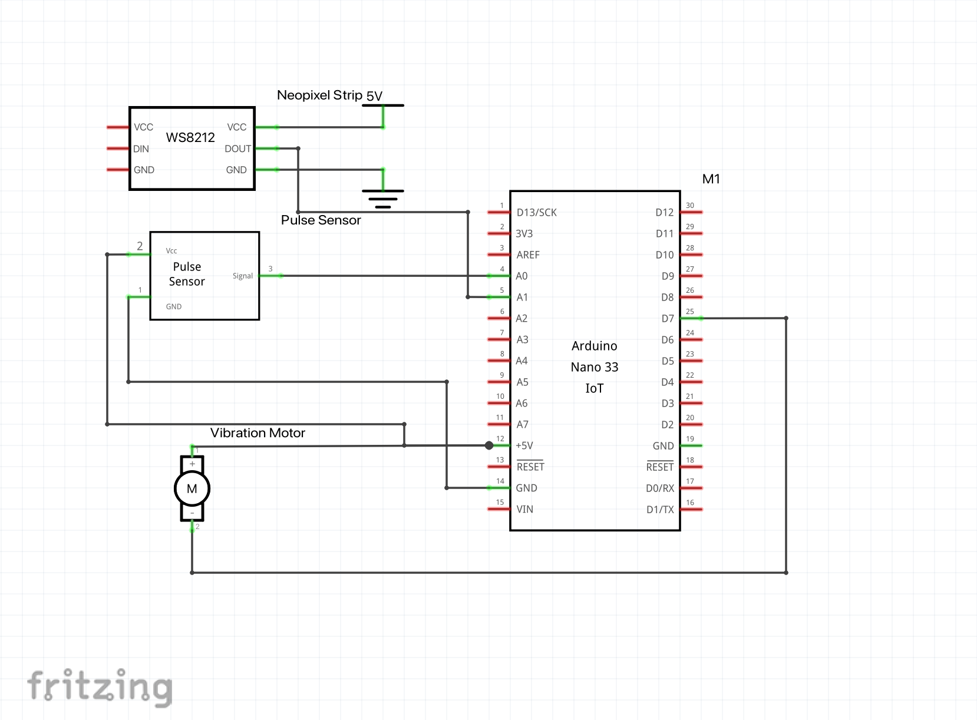Click the Pulse Sensor name inside the box

[x=187, y=274]
